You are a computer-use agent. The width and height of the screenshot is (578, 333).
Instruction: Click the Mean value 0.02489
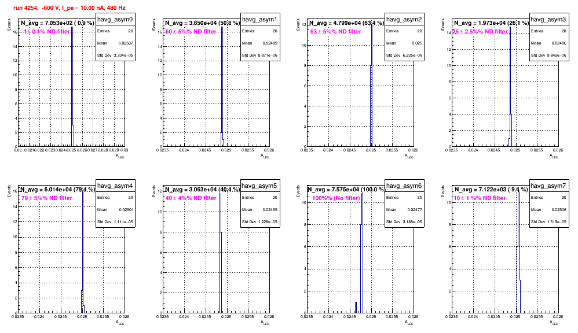tap(270, 43)
